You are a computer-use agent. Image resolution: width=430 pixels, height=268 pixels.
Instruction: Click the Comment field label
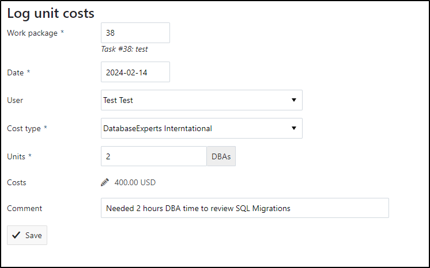pos(24,208)
